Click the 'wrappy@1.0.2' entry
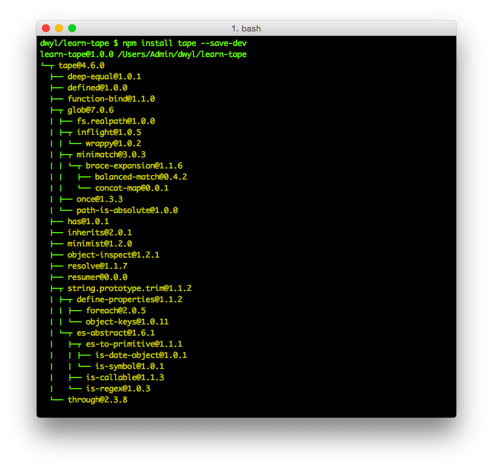The height and width of the screenshot is (470, 493). coord(113,144)
